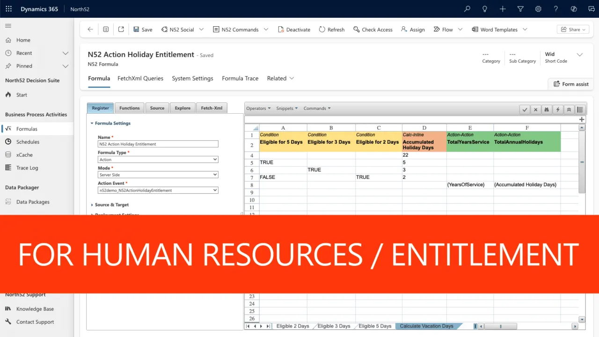599x337 pixels.
Task: Click the X icon in the formula editor toolbar
Action: [536, 110]
